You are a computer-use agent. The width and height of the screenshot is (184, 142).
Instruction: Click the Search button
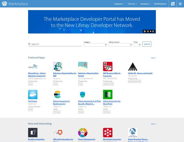(x=147, y=44)
